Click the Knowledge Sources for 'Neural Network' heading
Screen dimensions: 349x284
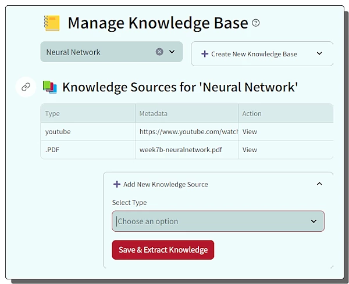coord(180,87)
